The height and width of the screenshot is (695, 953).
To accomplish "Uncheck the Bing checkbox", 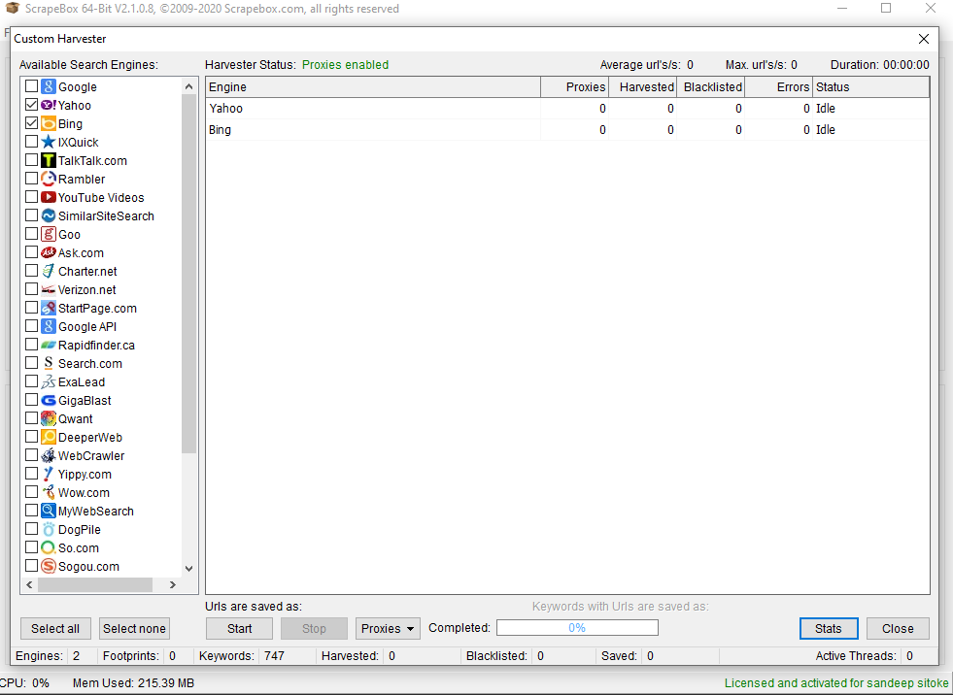I will pos(32,123).
